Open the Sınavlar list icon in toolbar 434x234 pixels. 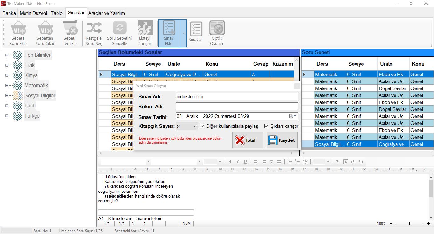[x=196, y=29]
